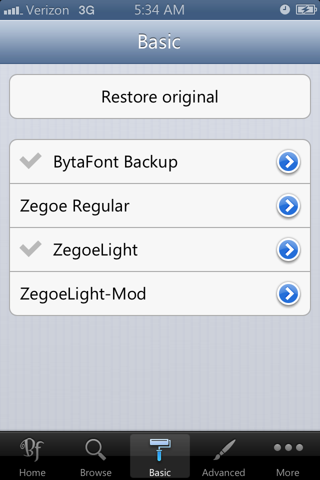
Task: Open disclosure arrow for Zegoe Regular
Action: (288, 206)
